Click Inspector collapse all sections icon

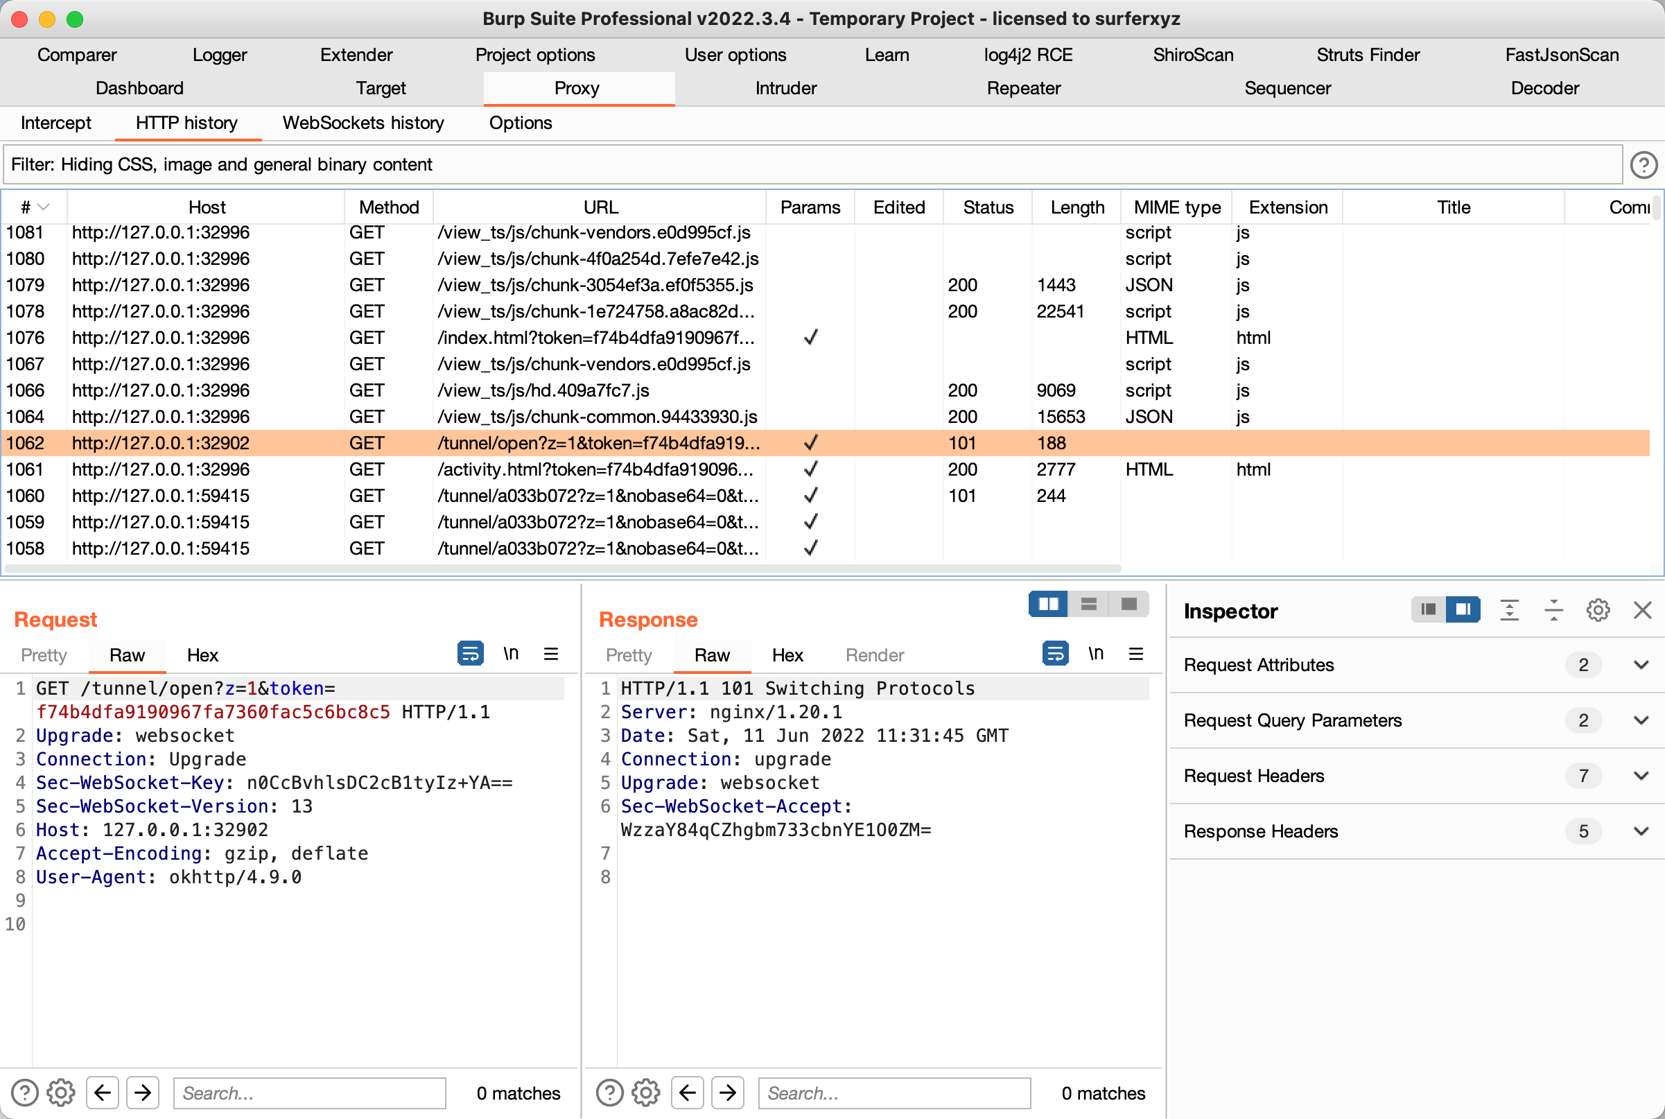pos(1553,610)
